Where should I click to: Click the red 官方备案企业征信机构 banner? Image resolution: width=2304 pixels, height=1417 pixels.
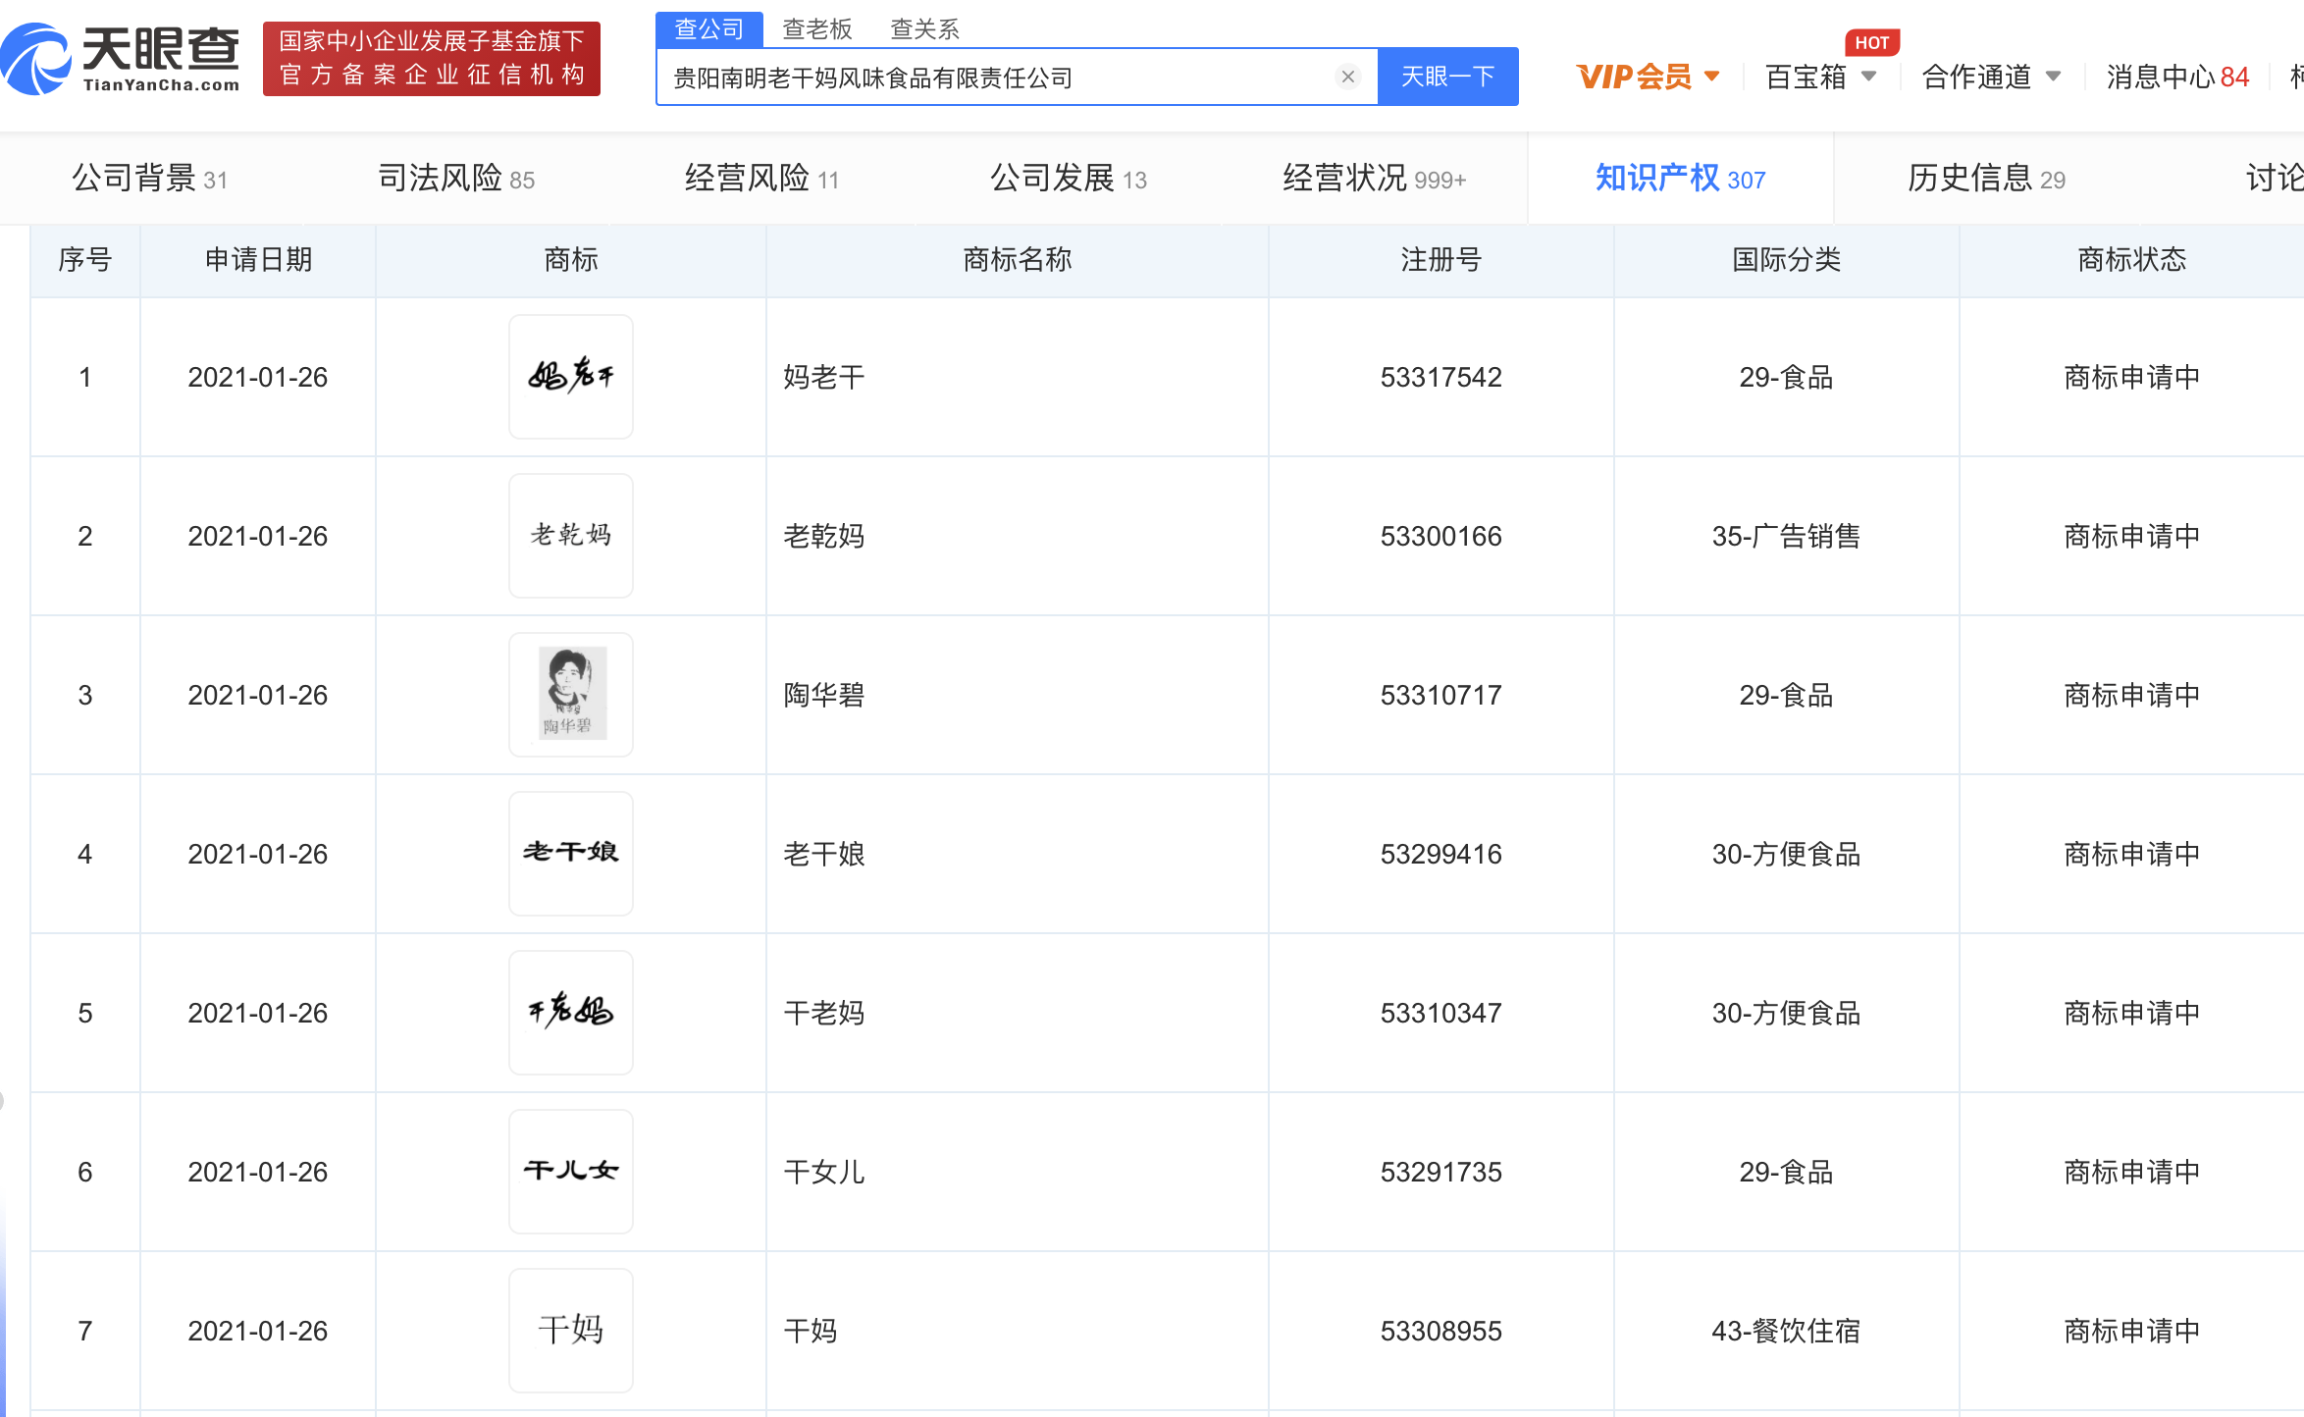431,59
